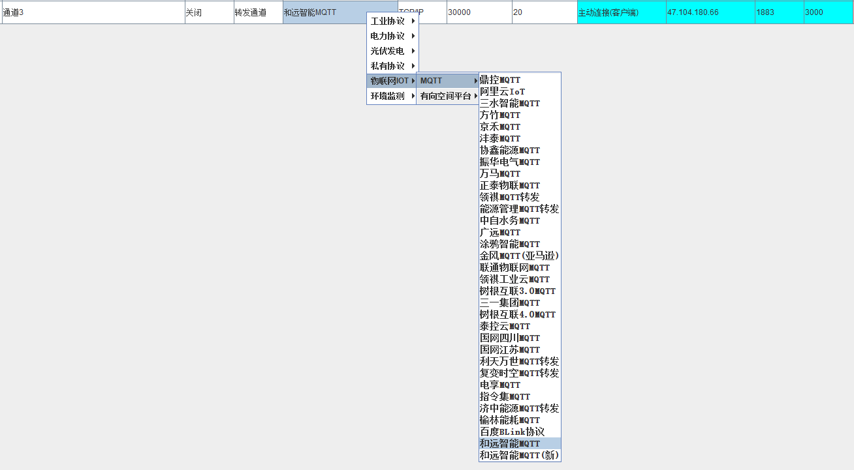
Task: Select 济中能源MQTT转发 option
Action: (520, 408)
